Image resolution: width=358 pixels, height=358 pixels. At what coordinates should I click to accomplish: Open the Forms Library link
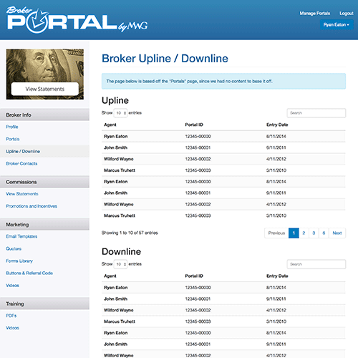19,261
